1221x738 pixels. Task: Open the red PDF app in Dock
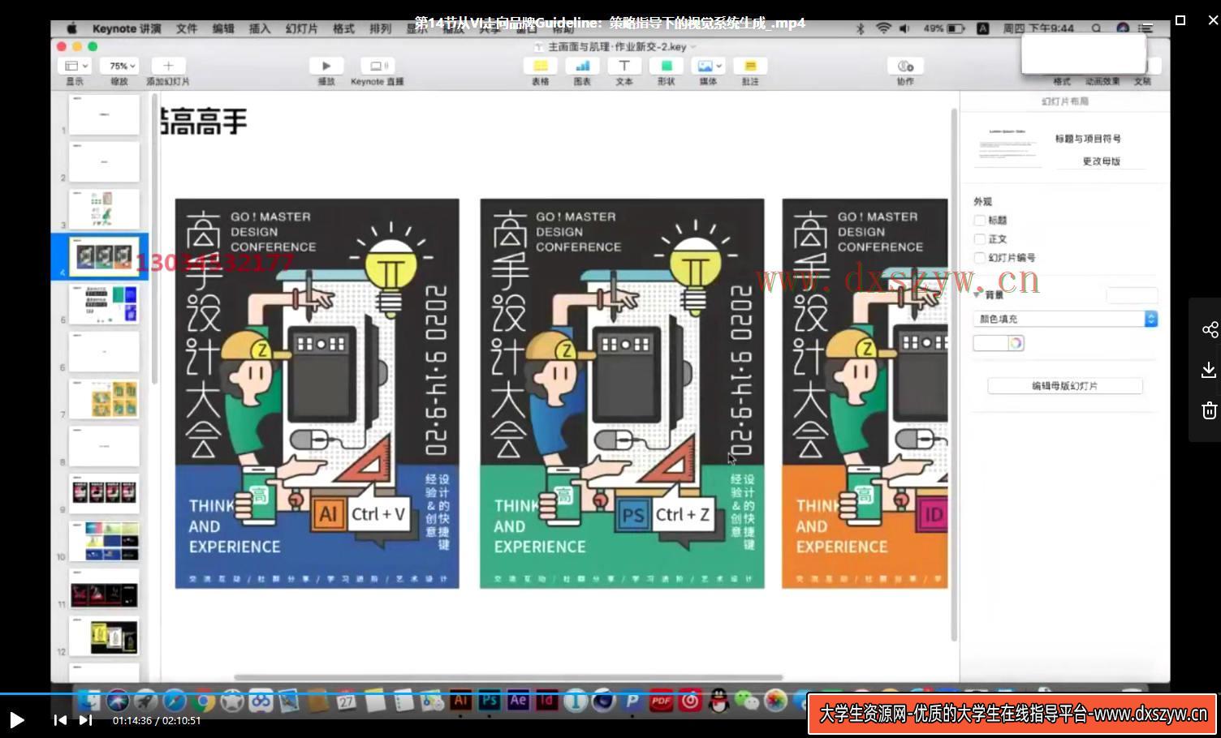(x=662, y=700)
